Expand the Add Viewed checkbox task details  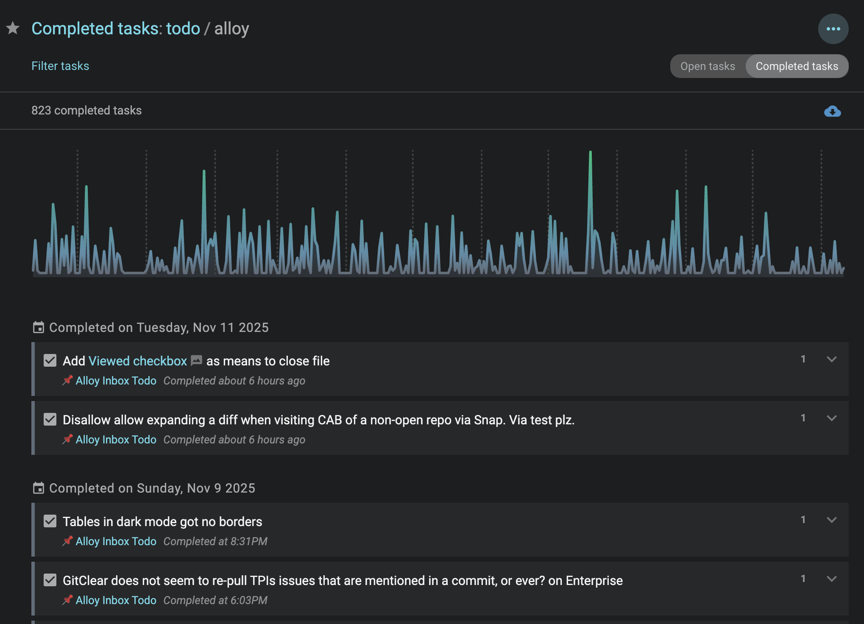coord(831,359)
